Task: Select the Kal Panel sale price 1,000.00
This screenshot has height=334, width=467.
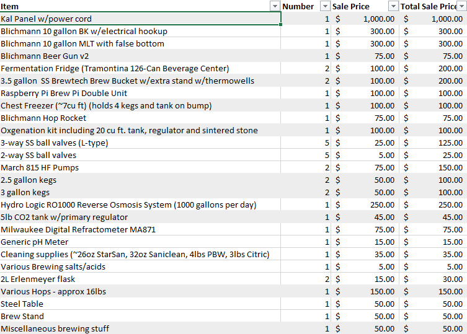Action: click(x=365, y=19)
